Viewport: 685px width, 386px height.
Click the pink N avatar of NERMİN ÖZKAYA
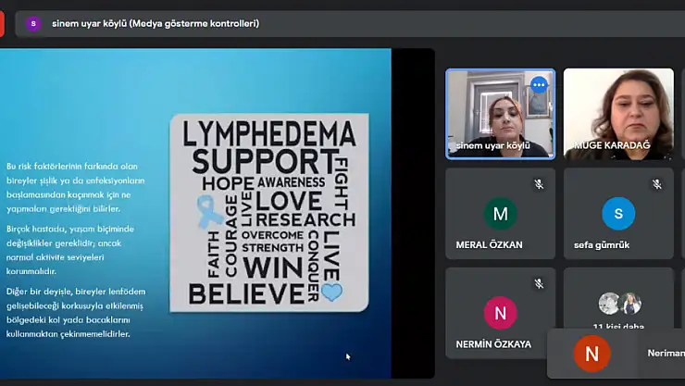pyautogui.click(x=500, y=313)
